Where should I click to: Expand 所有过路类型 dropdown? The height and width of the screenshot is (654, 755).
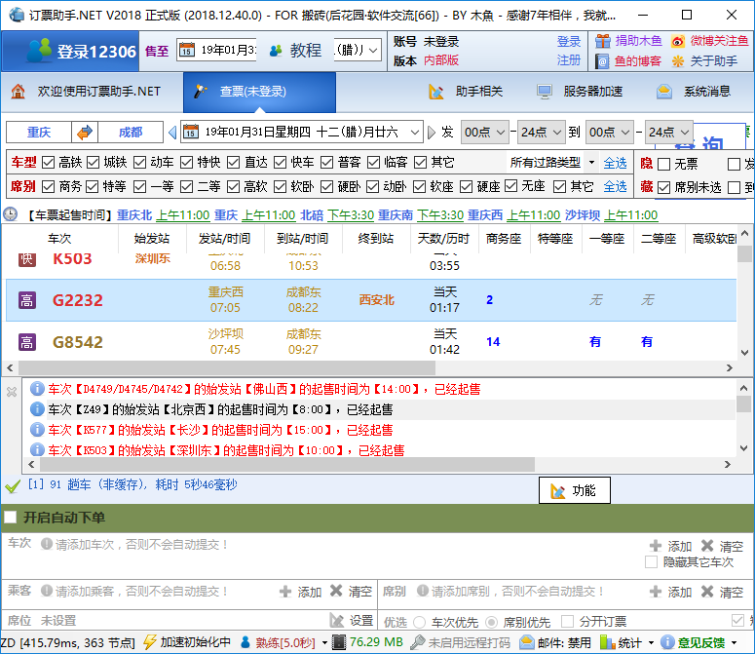pos(591,163)
